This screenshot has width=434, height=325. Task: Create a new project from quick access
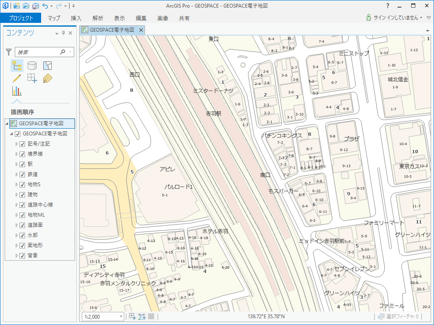pyautogui.click(x=17, y=6)
